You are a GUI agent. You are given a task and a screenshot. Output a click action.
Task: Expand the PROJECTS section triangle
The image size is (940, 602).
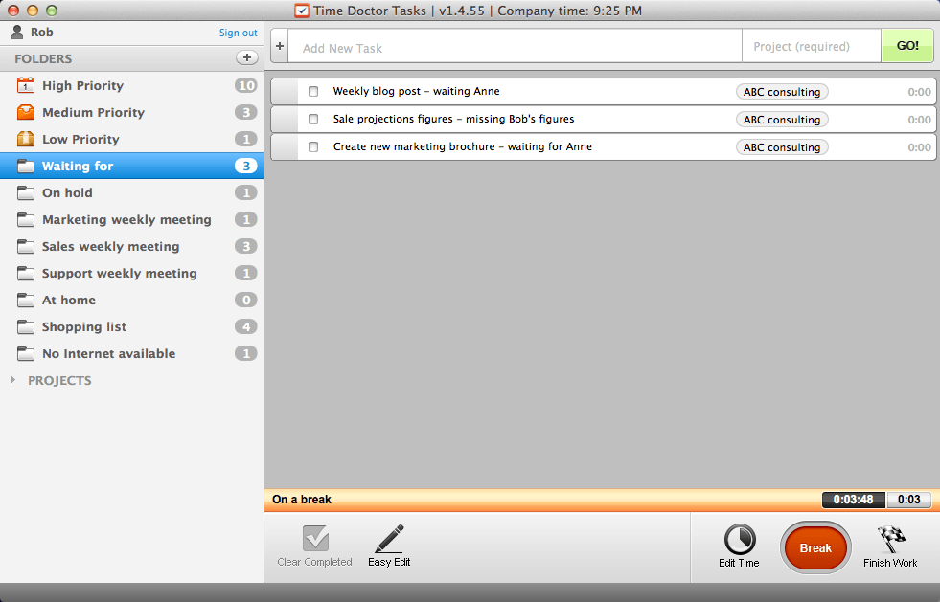tap(13, 381)
